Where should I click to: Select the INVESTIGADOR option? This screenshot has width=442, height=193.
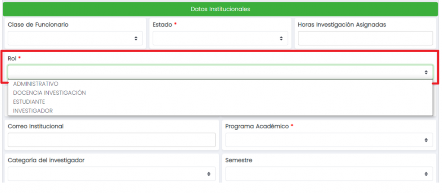point(33,111)
